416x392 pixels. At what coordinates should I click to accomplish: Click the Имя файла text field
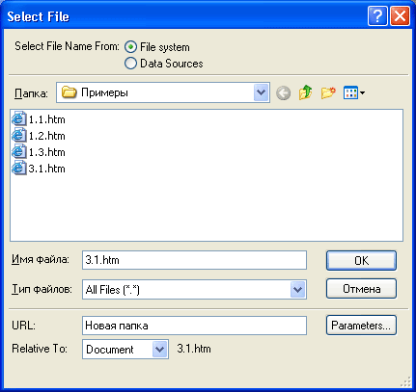[x=194, y=260]
